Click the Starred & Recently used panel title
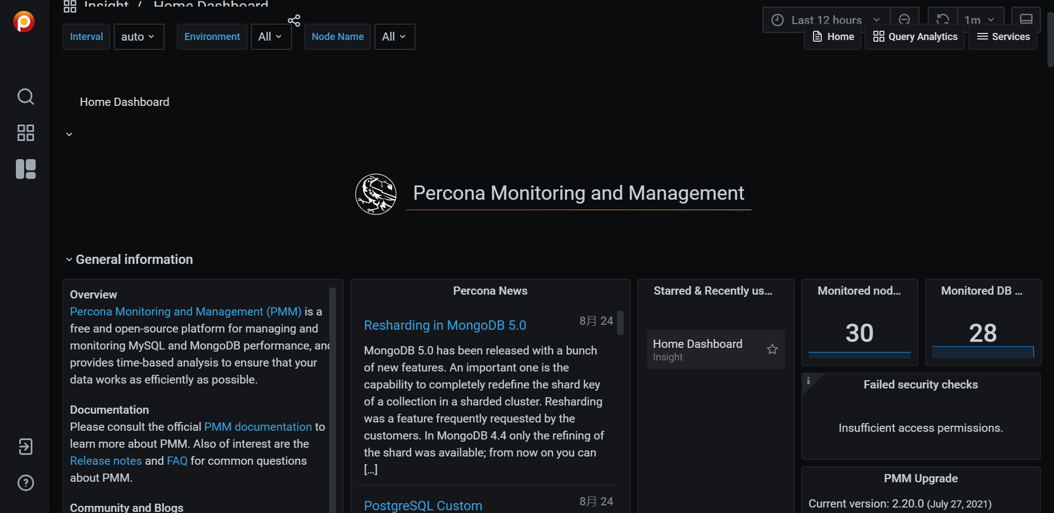Viewport: 1054px width, 513px height. [713, 291]
